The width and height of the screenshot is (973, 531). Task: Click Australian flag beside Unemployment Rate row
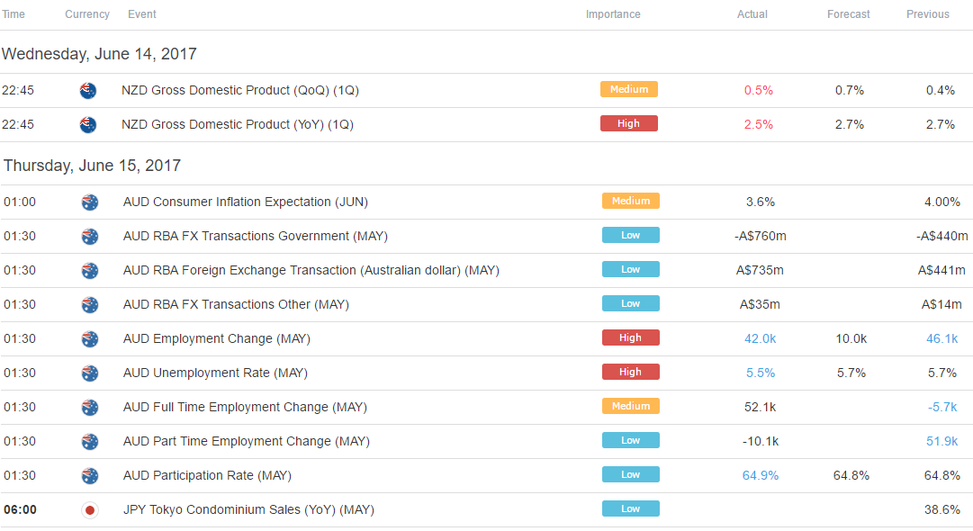tap(90, 373)
